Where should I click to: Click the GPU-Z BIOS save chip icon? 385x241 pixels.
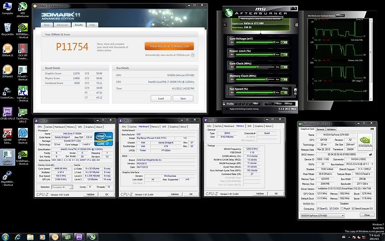[371, 154]
